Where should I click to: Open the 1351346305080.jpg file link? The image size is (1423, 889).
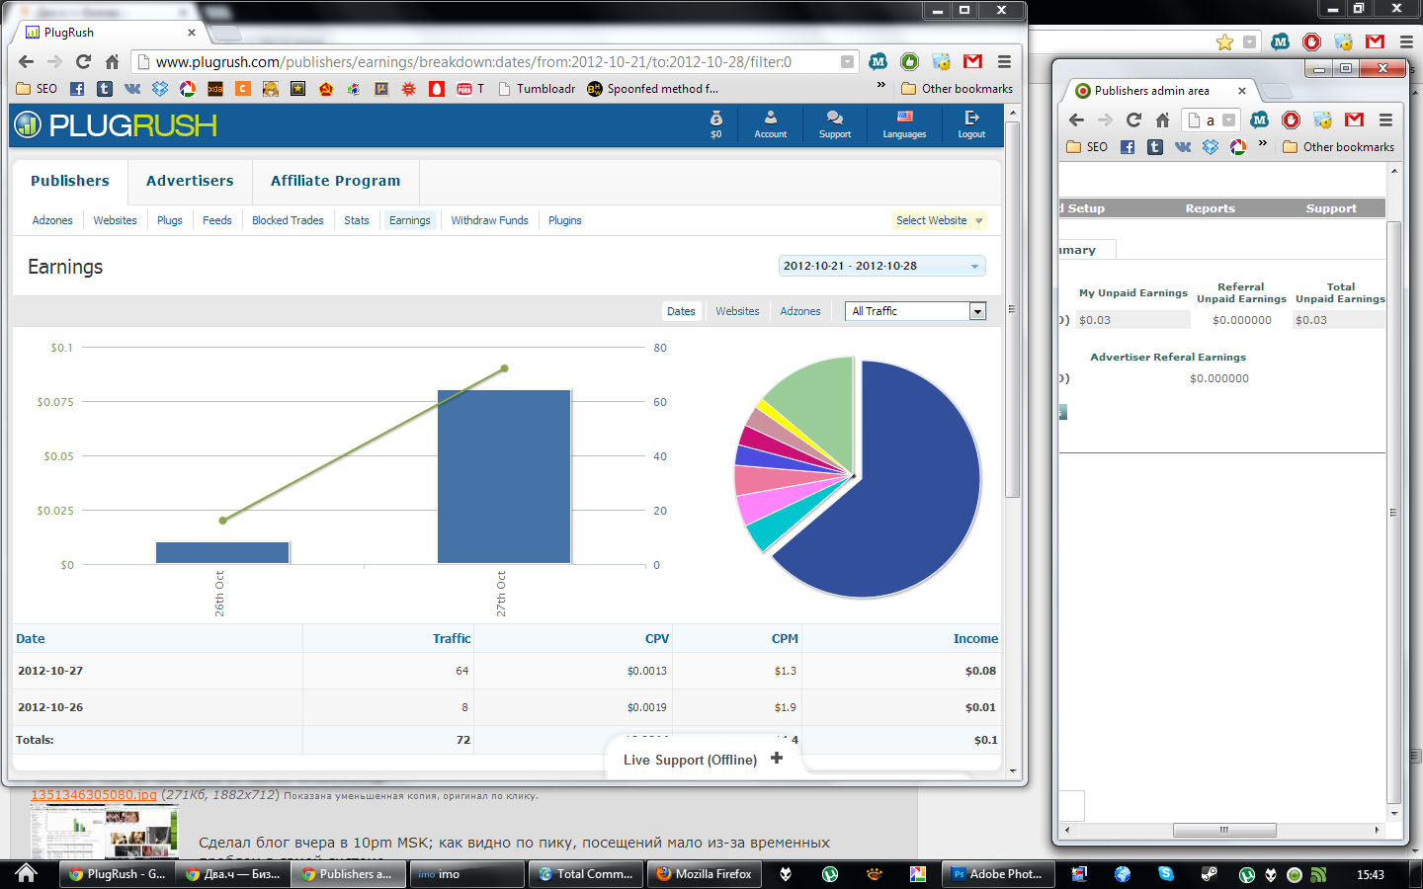coord(94,794)
